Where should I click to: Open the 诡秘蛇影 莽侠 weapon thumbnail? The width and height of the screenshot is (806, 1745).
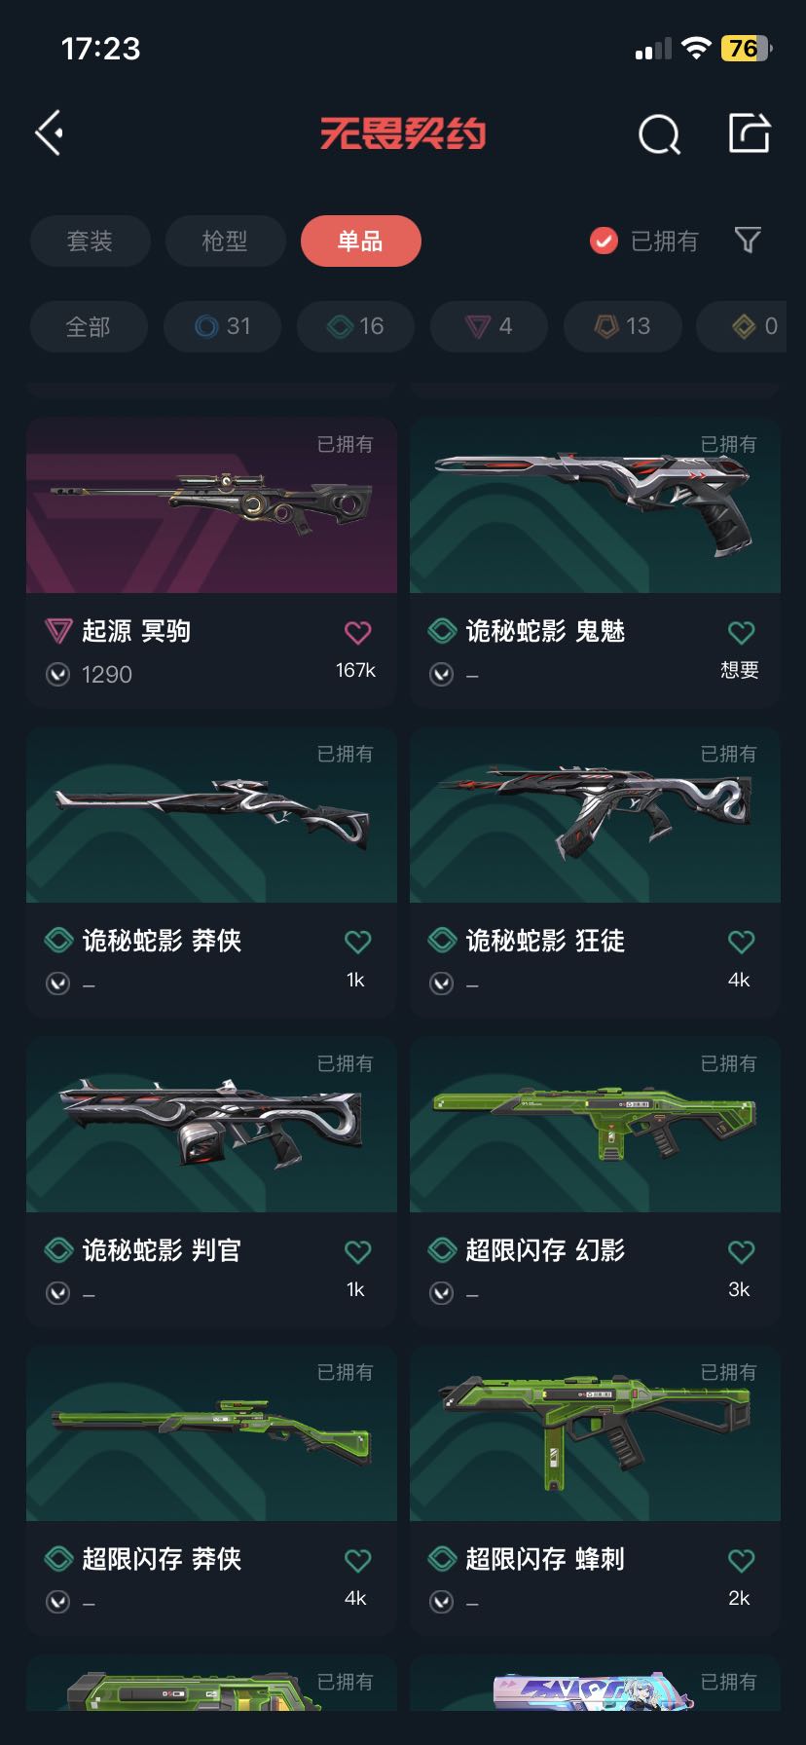[211, 815]
